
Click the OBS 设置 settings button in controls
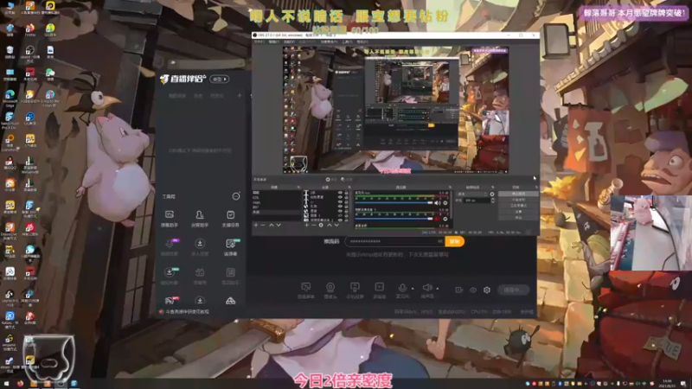pyautogui.click(x=518, y=212)
